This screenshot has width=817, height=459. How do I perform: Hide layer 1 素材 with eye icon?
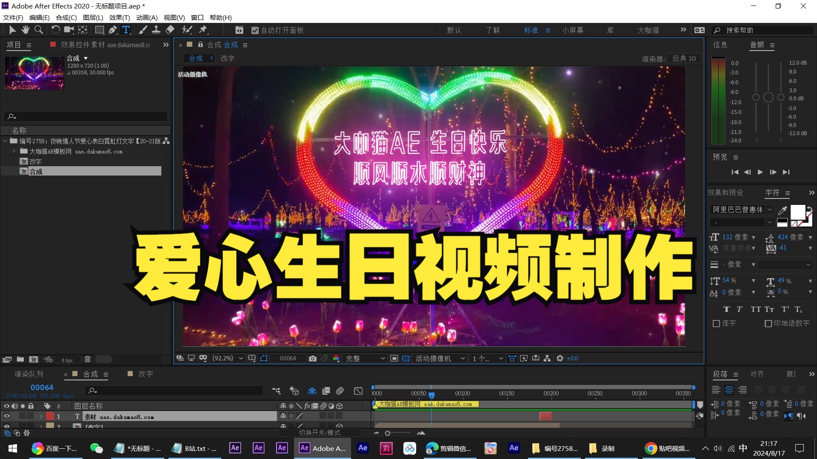point(6,416)
